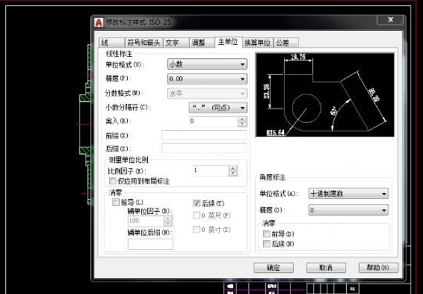The image size is (423, 294).
Task: Open the 公差 tab
Action: click(x=286, y=43)
